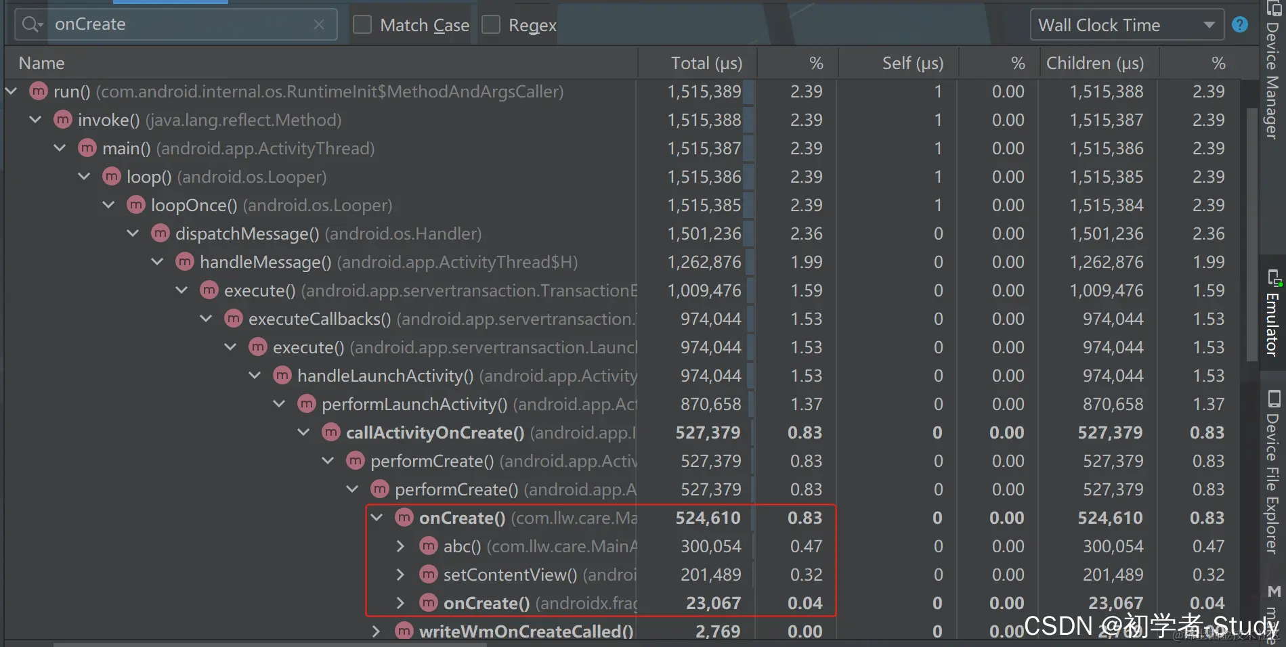Click the method icon beside abc()
Image resolution: width=1286 pixels, height=647 pixels.
pyautogui.click(x=429, y=545)
